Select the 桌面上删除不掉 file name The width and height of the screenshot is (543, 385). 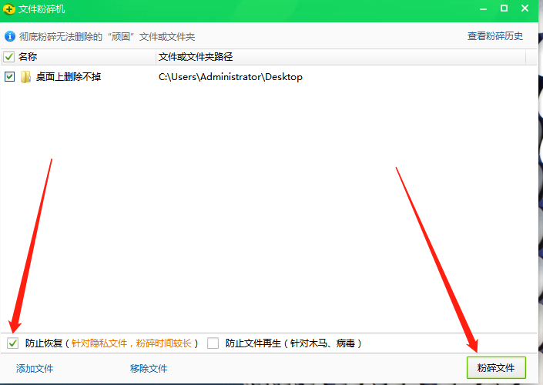coord(69,76)
